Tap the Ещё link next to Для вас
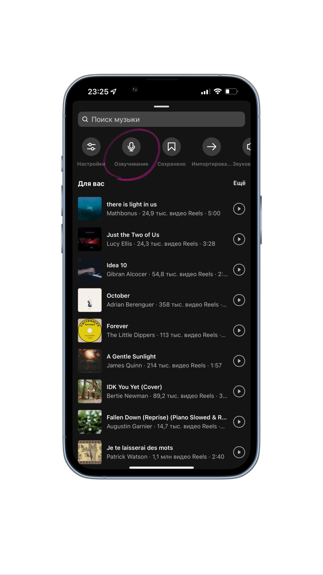323x575 pixels. [x=239, y=183]
